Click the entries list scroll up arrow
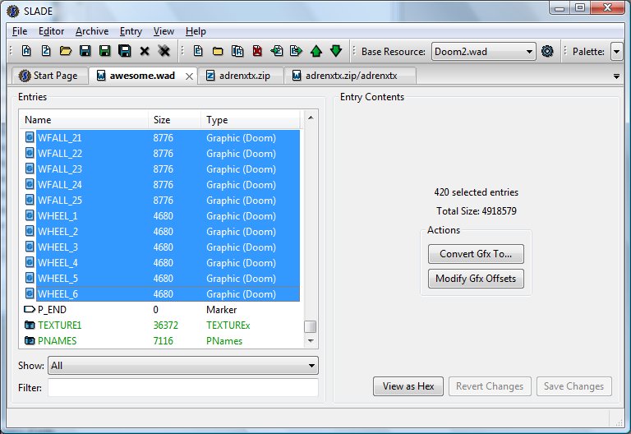The height and width of the screenshot is (434, 631). (311, 118)
